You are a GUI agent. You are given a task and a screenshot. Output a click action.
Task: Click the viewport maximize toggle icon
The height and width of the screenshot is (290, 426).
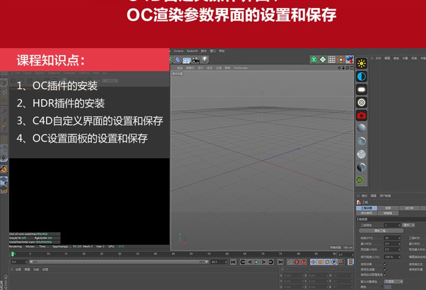click(352, 68)
